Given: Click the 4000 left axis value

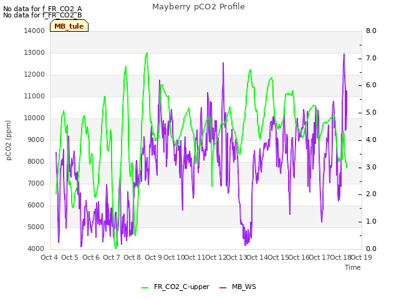Looking at the screenshot, I should (36, 249).
